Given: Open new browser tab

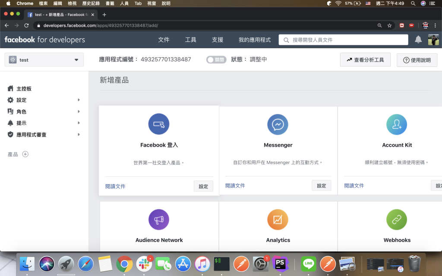Looking at the screenshot, I should 104,15.
